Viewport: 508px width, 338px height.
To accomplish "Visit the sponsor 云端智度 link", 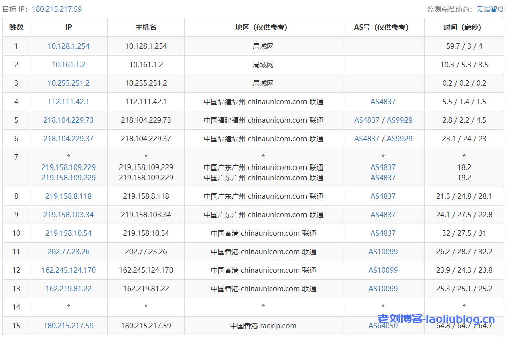I will click(490, 9).
